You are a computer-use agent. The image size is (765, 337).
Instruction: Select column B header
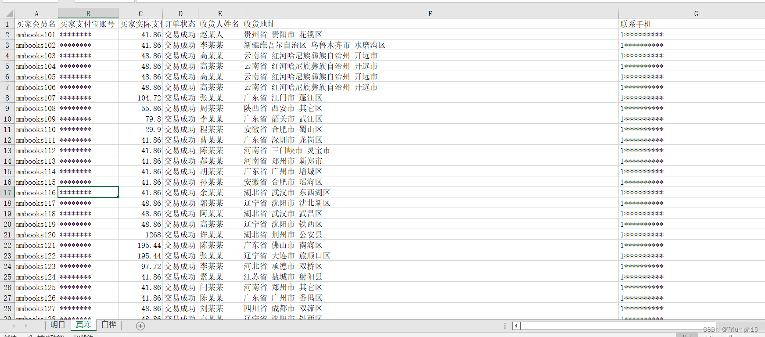pyautogui.click(x=88, y=14)
